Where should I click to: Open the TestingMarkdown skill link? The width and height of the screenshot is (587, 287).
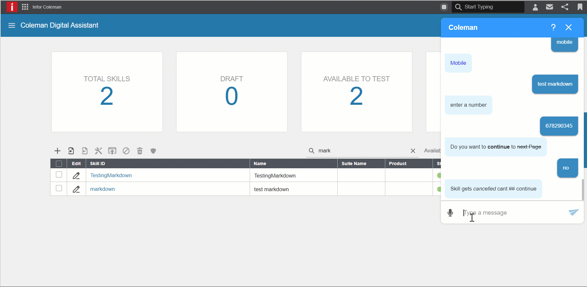click(111, 175)
